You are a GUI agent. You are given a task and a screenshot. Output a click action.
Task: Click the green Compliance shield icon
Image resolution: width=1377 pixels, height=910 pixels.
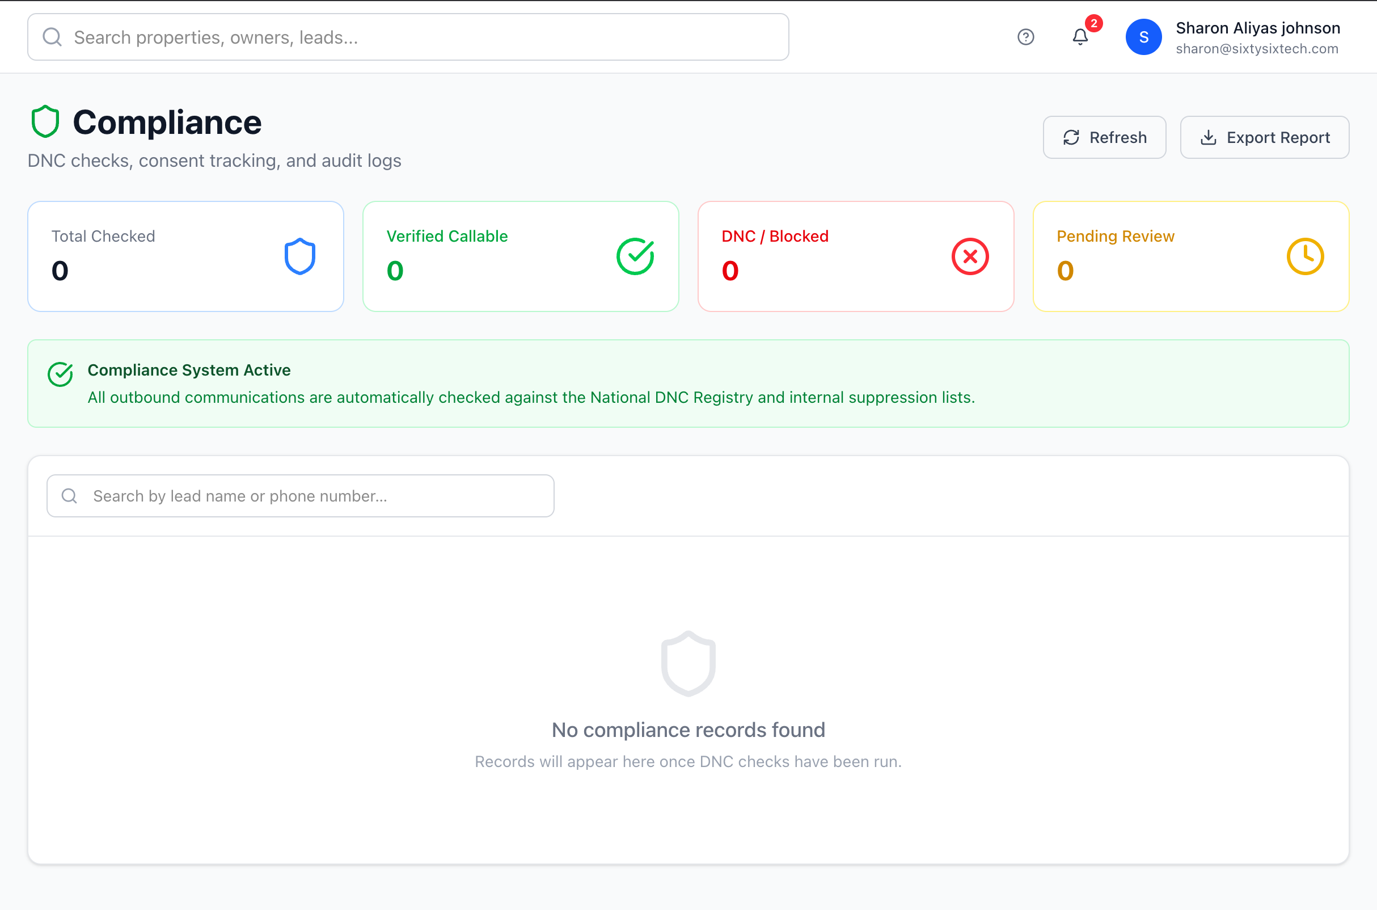45,122
